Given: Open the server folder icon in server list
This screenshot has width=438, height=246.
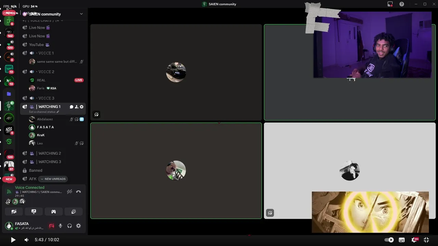Looking at the screenshot, I should [9, 94].
